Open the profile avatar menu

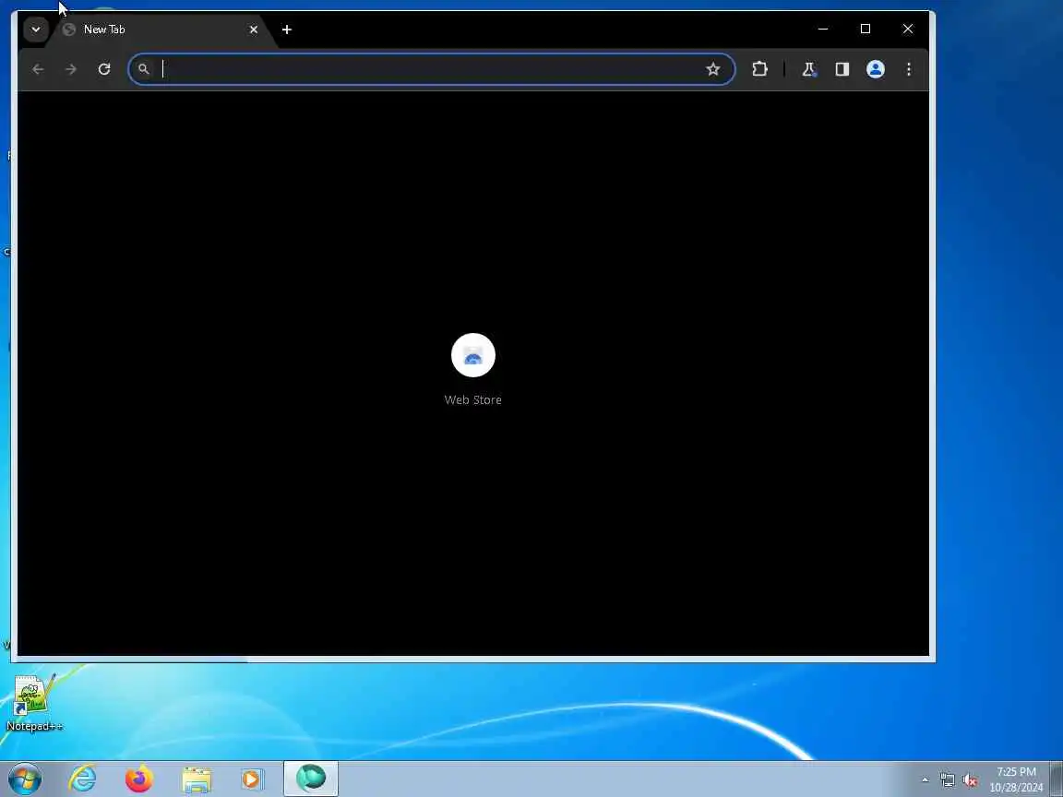pos(875,69)
